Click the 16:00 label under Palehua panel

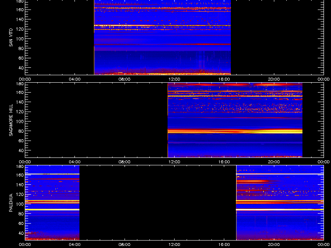[224, 245]
